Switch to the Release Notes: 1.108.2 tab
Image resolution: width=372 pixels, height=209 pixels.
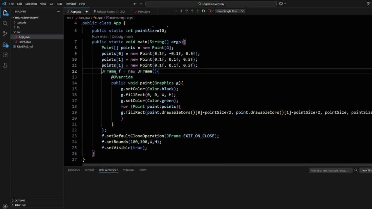(111, 12)
